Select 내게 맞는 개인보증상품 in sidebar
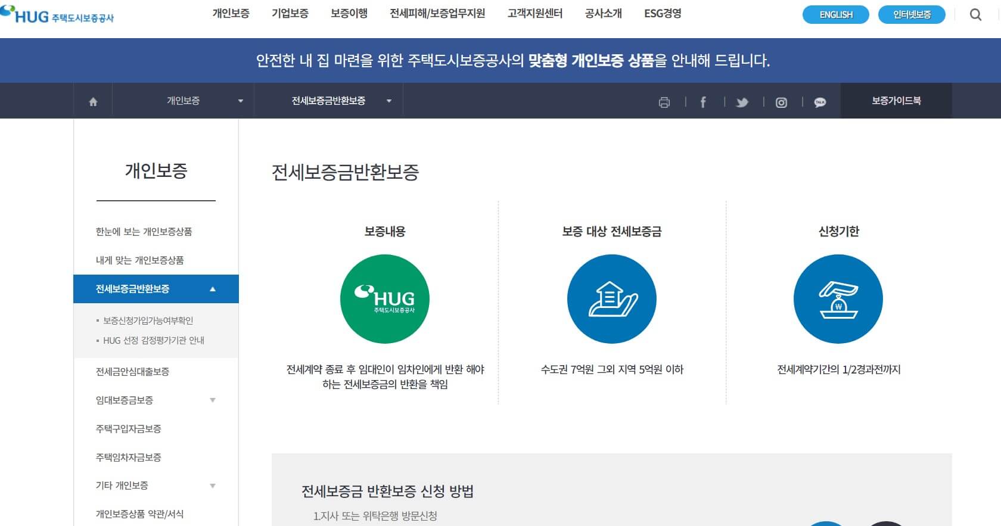 140,260
